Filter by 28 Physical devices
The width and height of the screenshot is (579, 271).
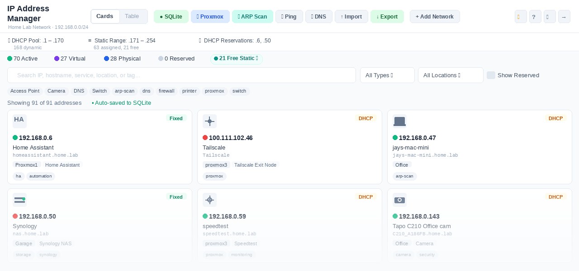pyautogui.click(x=122, y=59)
